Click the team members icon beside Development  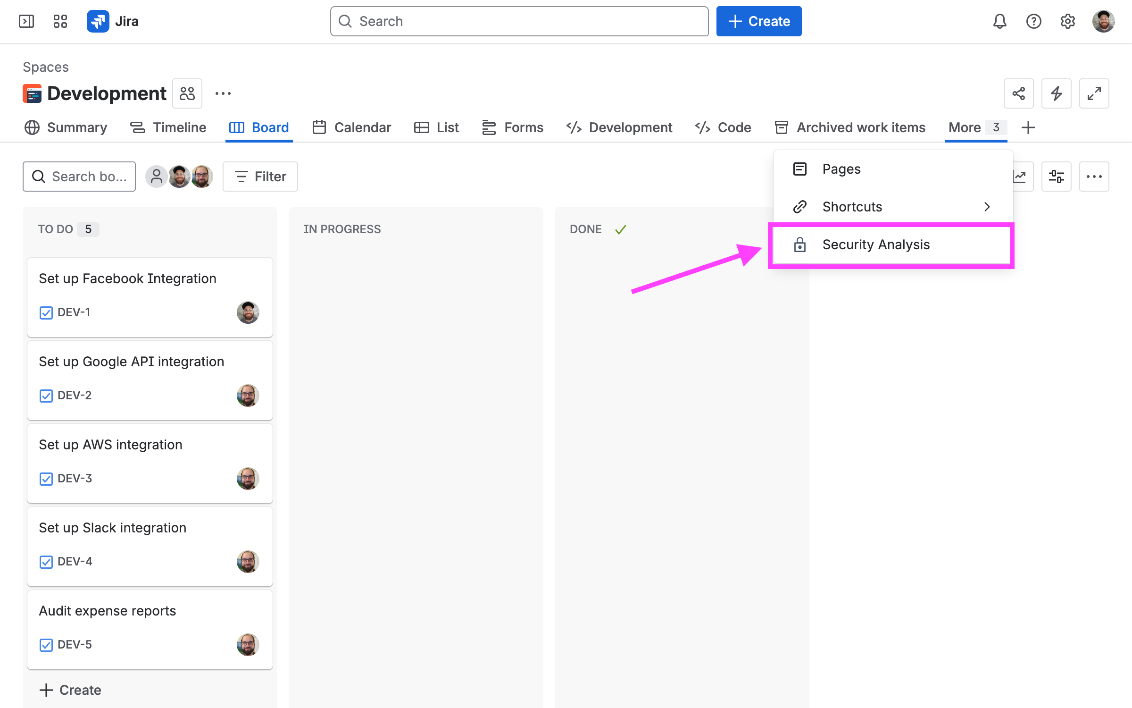(187, 93)
